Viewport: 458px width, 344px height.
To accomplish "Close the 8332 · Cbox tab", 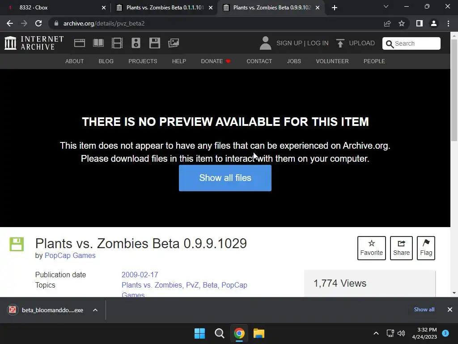I will 104,8.
